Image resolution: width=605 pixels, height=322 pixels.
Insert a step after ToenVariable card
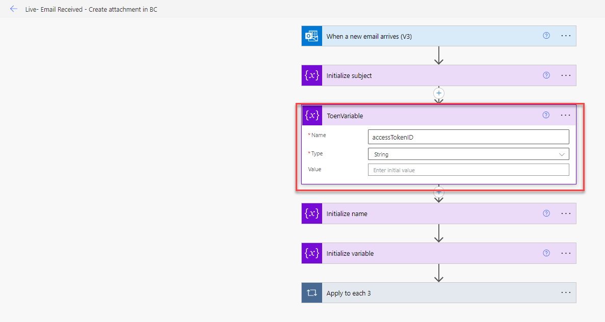[x=439, y=193]
